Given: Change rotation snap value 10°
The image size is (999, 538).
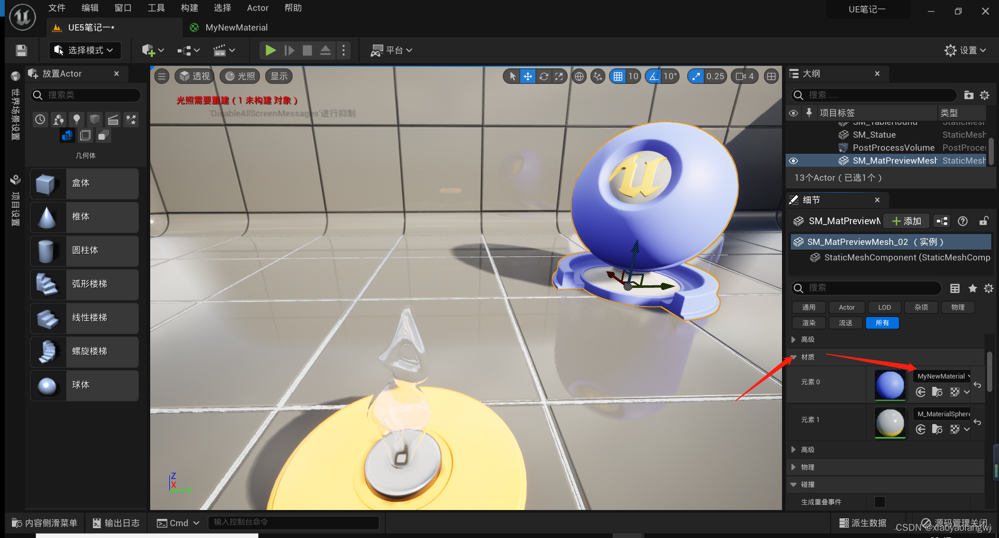Looking at the screenshot, I should click(x=670, y=76).
